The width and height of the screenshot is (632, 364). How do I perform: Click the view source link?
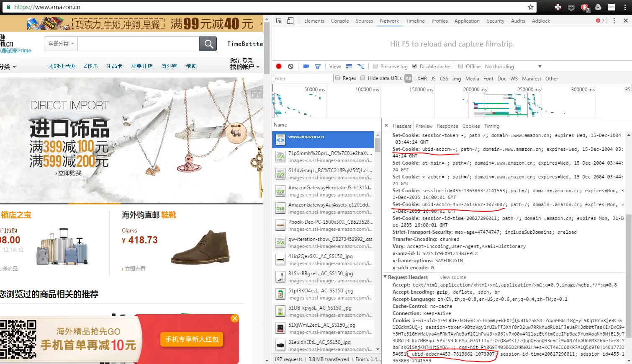pyautogui.click(x=453, y=277)
